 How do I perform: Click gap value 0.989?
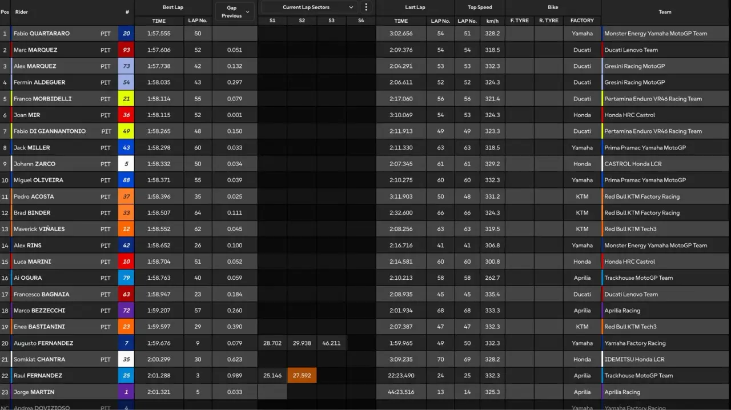pyautogui.click(x=234, y=376)
